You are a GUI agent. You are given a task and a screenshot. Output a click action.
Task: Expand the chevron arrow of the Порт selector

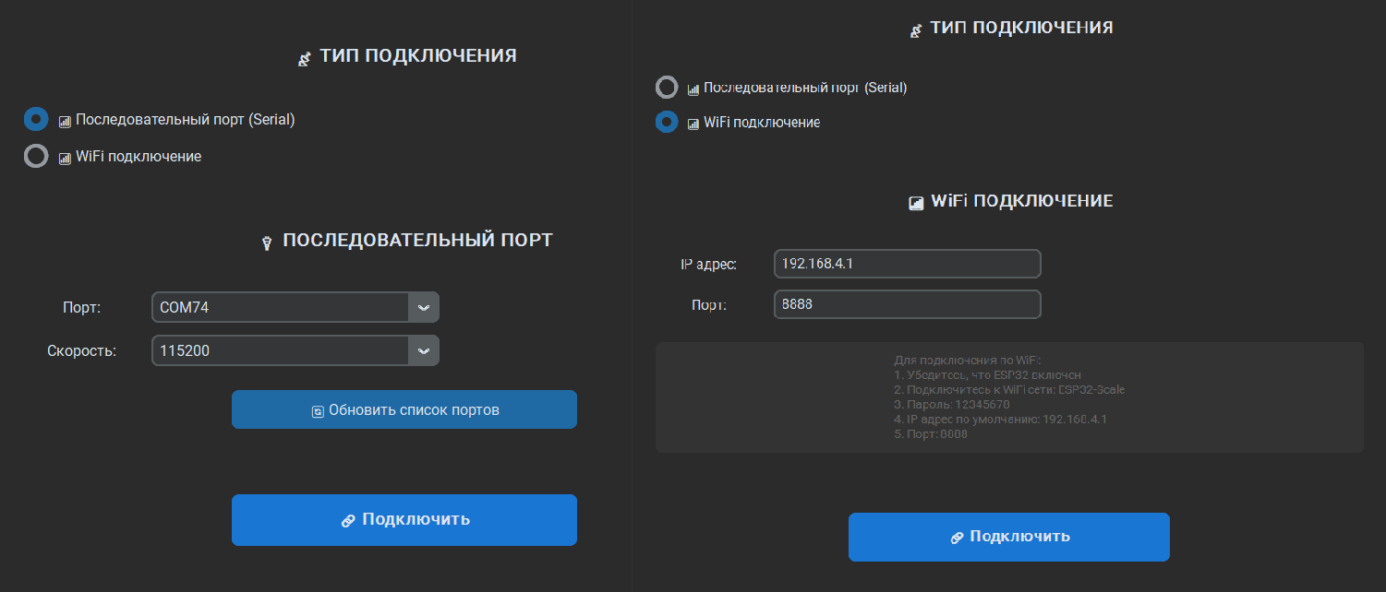[424, 307]
